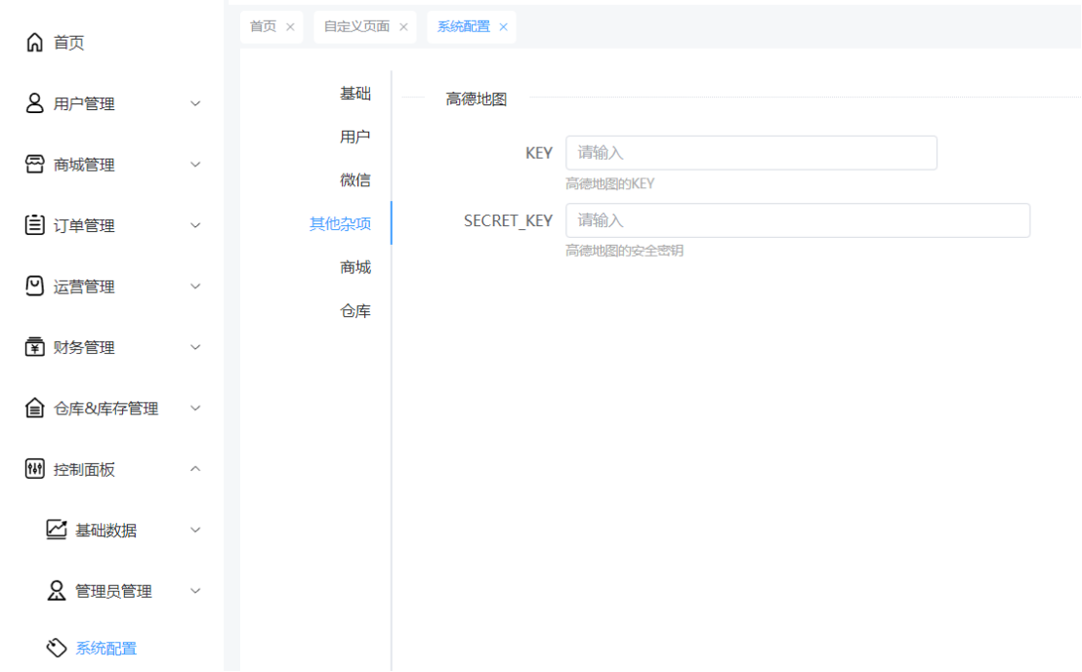Select the 其他杂项 settings section
1082x672 pixels.
[340, 223]
